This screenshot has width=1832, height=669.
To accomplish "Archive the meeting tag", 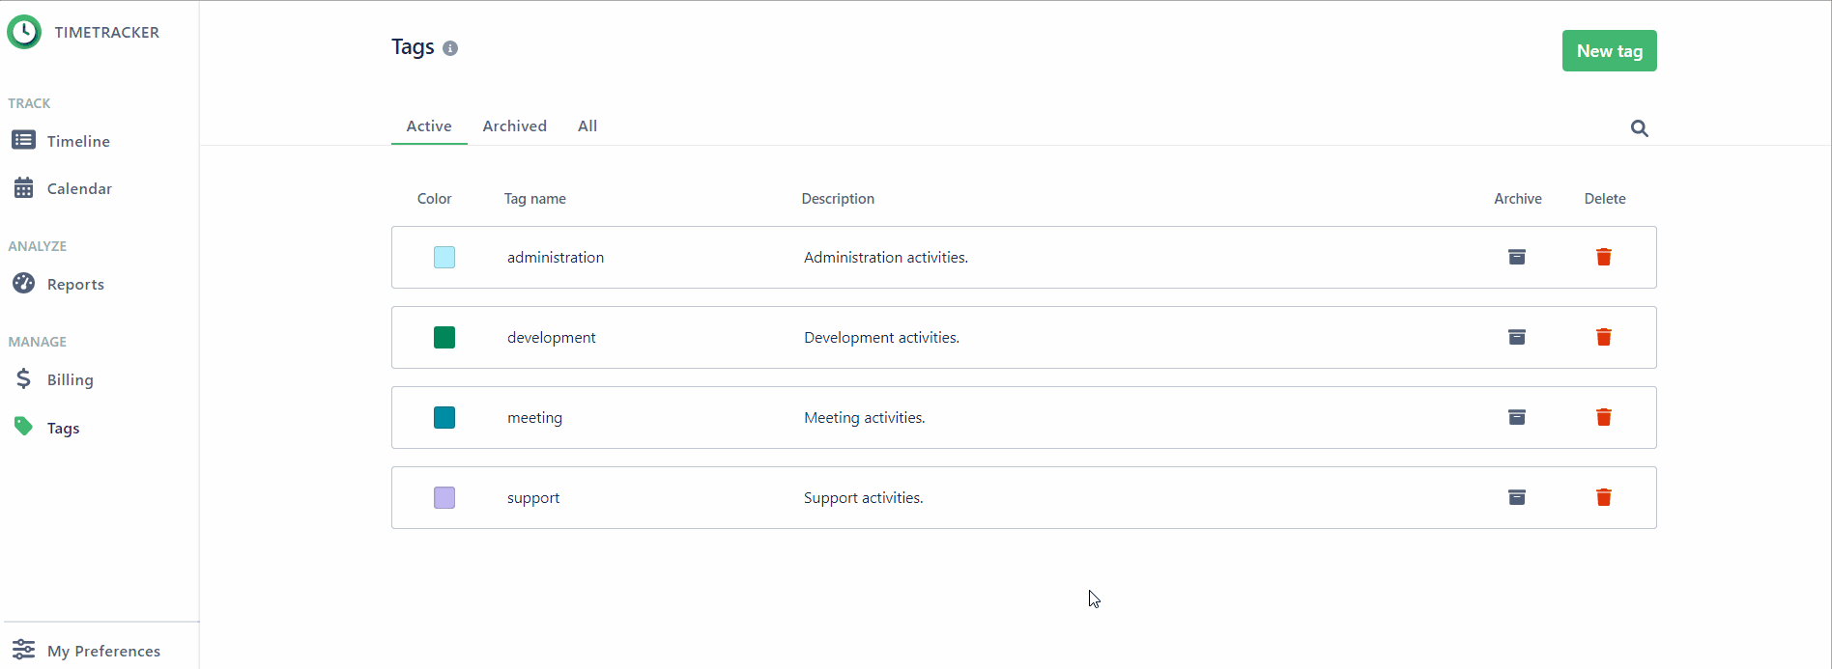I will pos(1517,417).
